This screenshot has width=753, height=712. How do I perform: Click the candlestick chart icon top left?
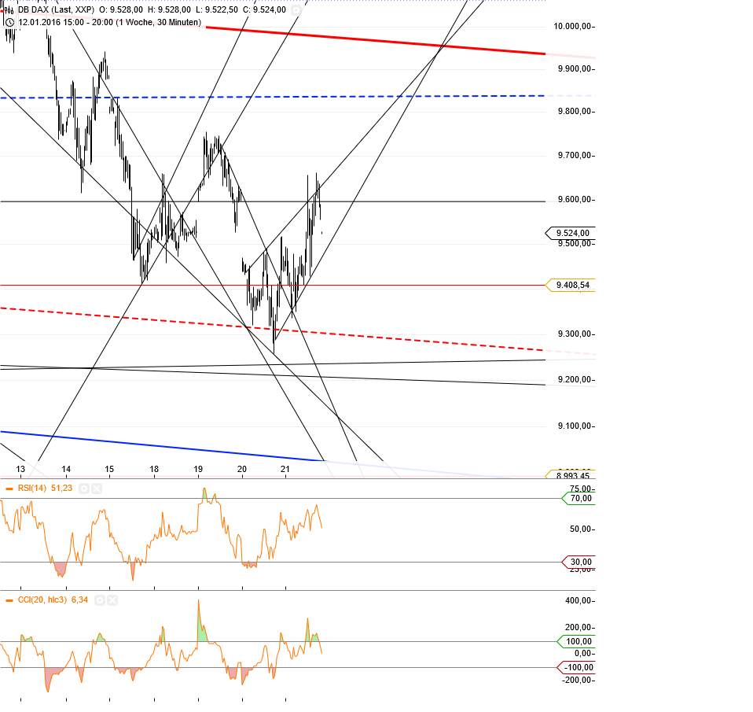tap(10, 10)
